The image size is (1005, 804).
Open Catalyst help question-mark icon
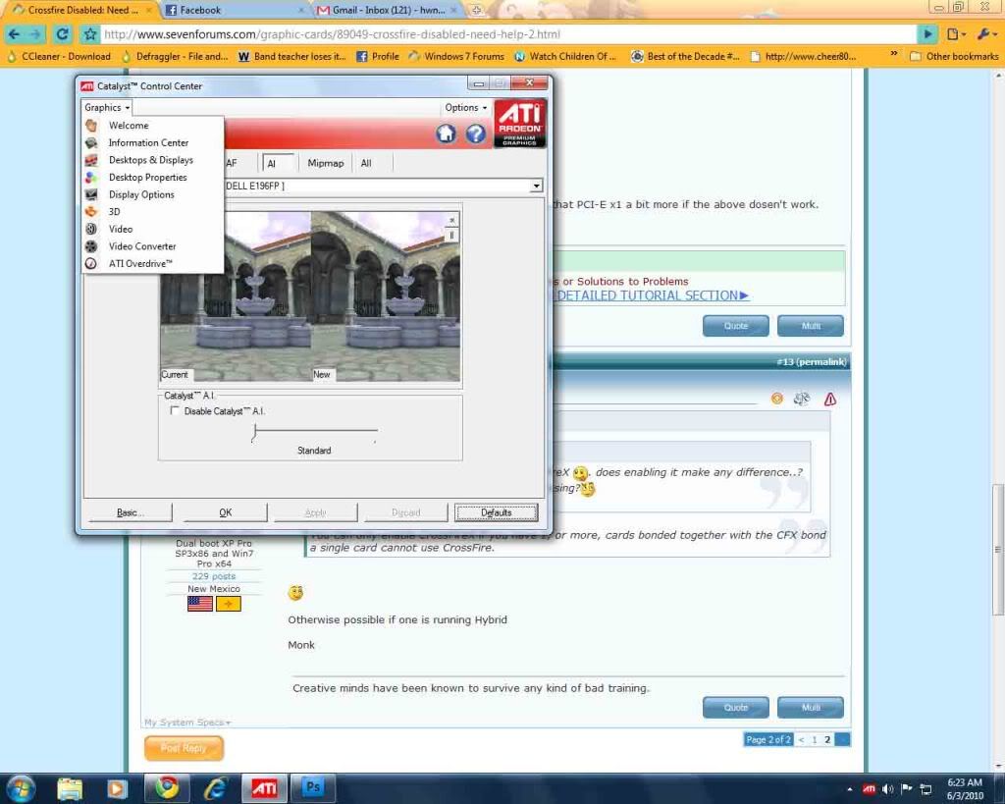[x=475, y=134]
